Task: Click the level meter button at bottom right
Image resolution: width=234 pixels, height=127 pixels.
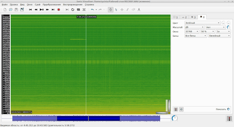Action: point(229,119)
